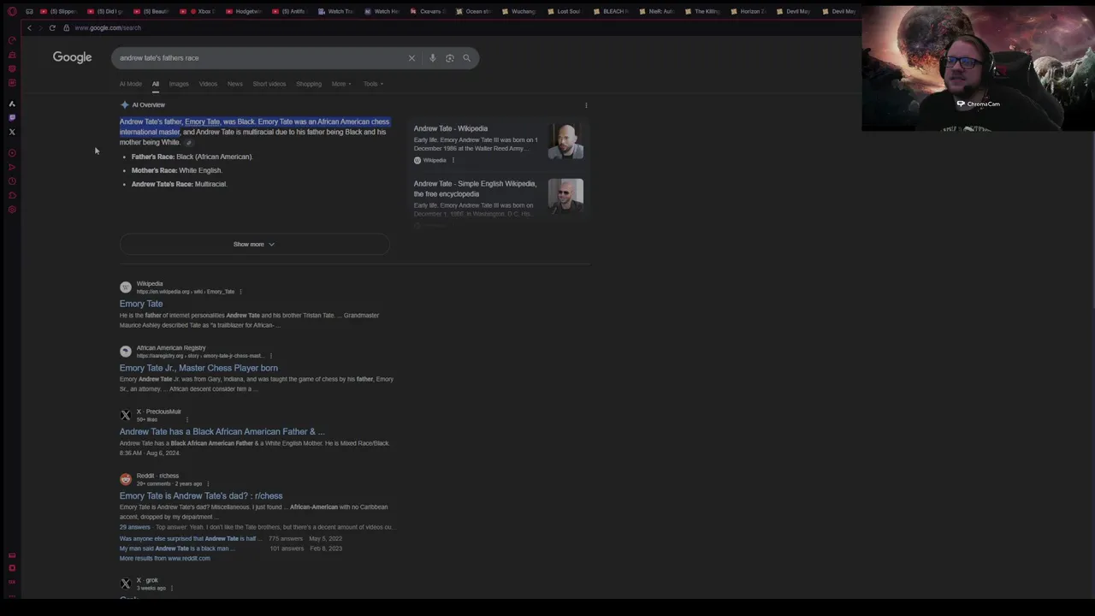Start voice search with microphone icon
This screenshot has height=616, width=1095.
tap(433, 58)
